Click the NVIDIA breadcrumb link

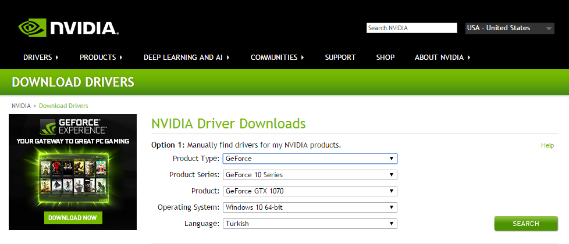click(21, 106)
